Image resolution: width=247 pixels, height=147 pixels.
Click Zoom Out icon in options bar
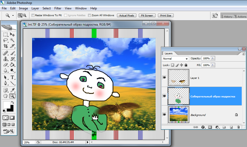[x=25, y=15]
